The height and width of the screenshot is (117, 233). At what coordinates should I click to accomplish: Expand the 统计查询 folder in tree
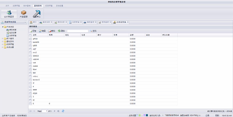pos(3,39)
